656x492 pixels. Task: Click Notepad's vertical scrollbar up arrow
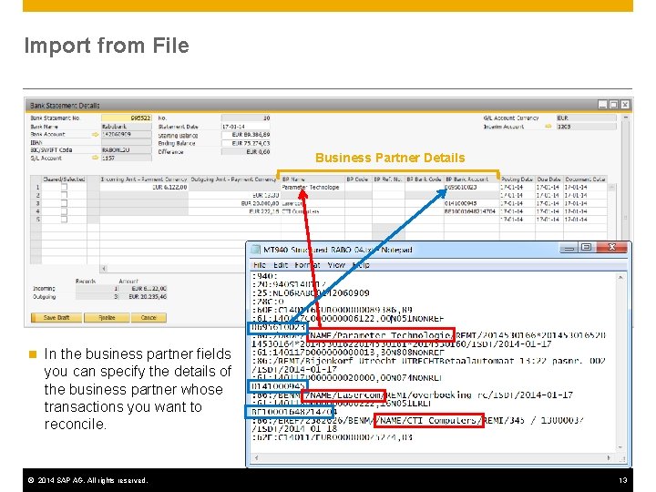coord(620,277)
